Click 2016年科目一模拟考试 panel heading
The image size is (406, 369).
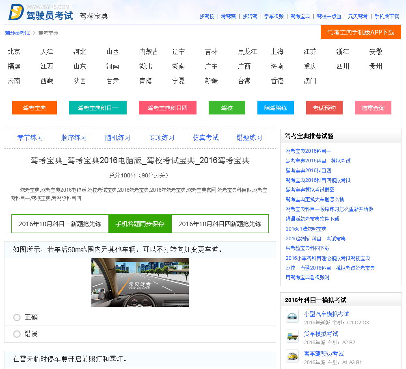(315, 300)
